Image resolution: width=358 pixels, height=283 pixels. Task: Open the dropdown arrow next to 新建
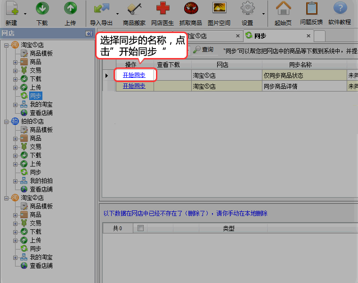coord(25,14)
